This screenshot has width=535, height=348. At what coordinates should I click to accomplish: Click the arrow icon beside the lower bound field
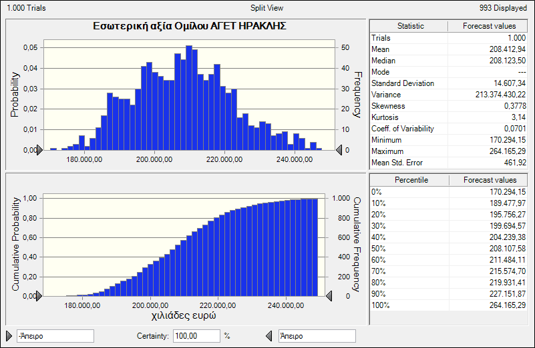pos(9,336)
